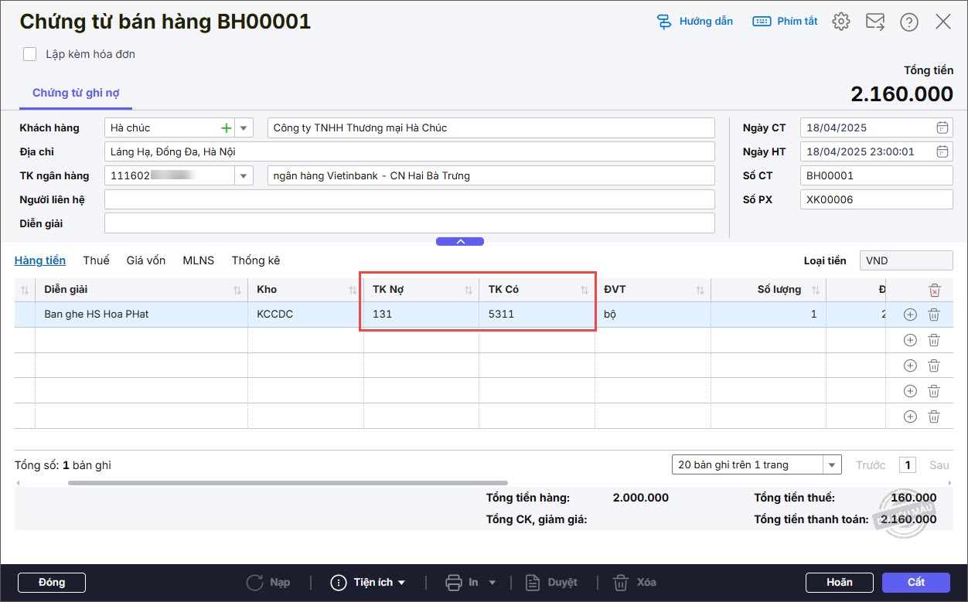Click the horizontal table scrollbar
Image resolution: width=968 pixels, height=602 pixels.
[288, 483]
